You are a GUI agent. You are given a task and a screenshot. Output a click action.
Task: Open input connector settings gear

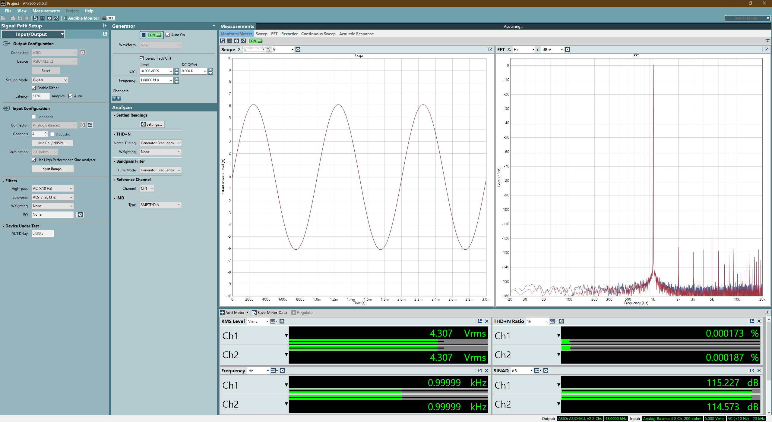point(82,125)
